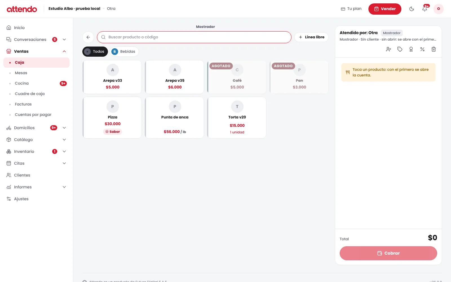The width and height of the screenshot is (451, 282).
Task: Focus the Buscar producto o código field
Action: coord(194,37)
